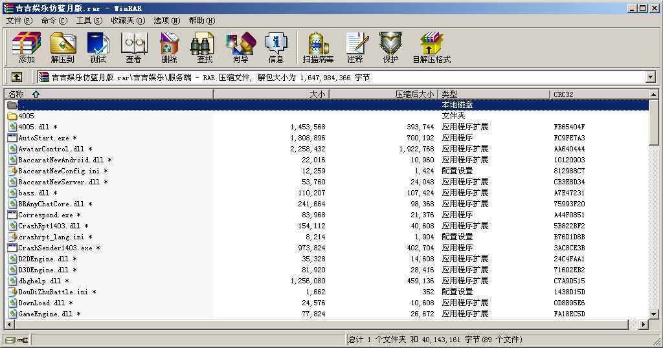Click the 添加 (Add) toolbar icon
This screenshot has width=663, height=348.
(x=27, y=47)
